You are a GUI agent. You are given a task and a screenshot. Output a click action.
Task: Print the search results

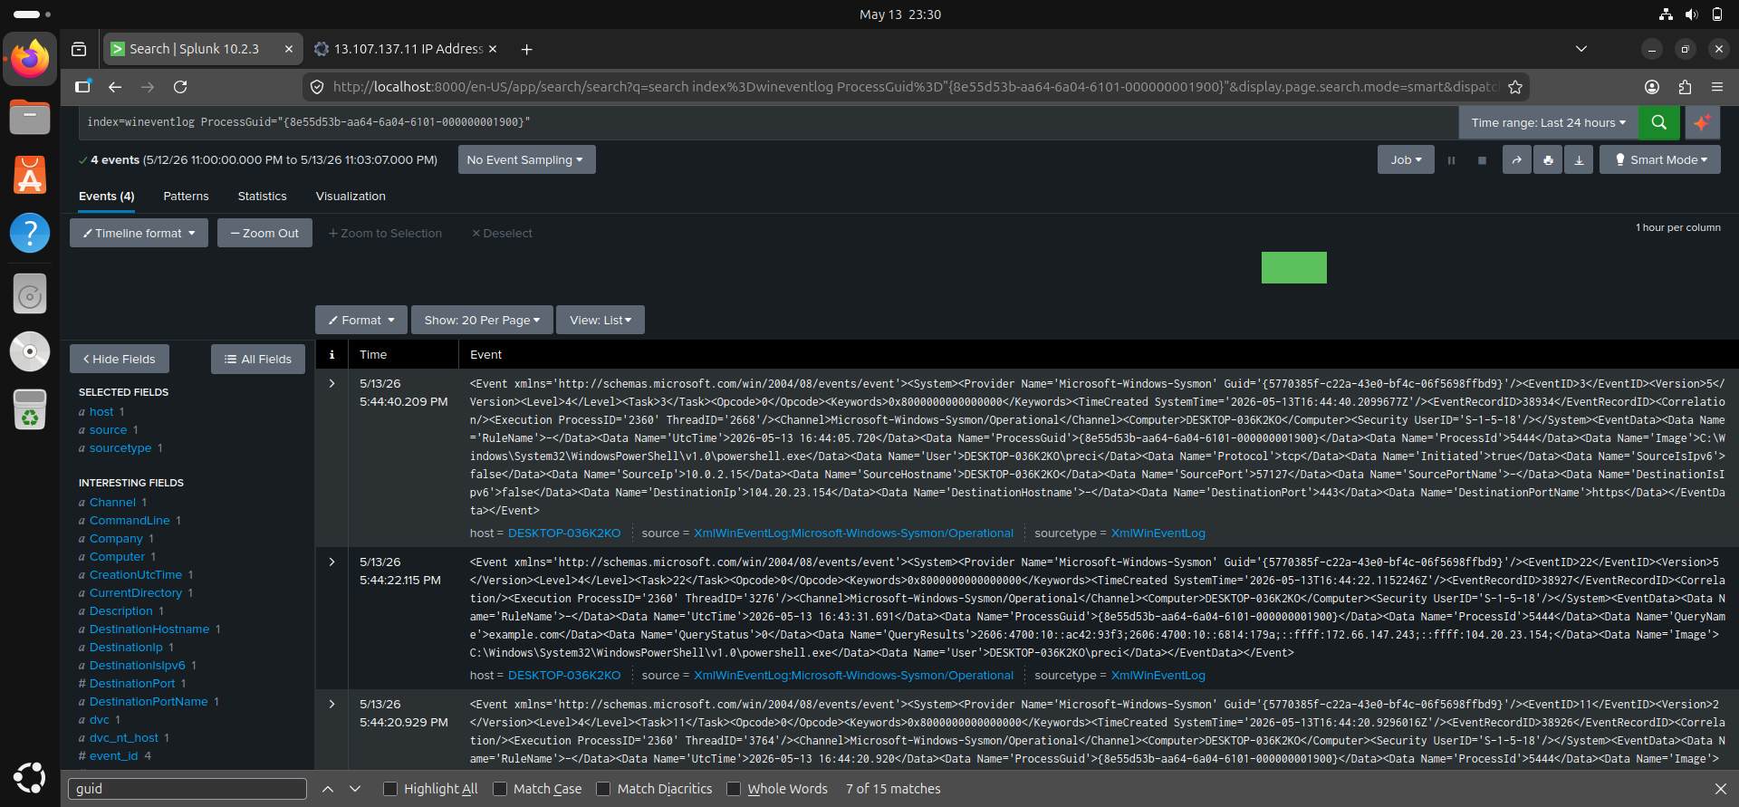pos(1548,160)
